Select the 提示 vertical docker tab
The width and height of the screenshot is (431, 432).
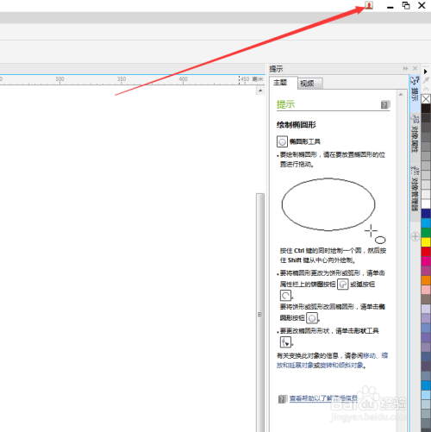(x=415, y=93)
